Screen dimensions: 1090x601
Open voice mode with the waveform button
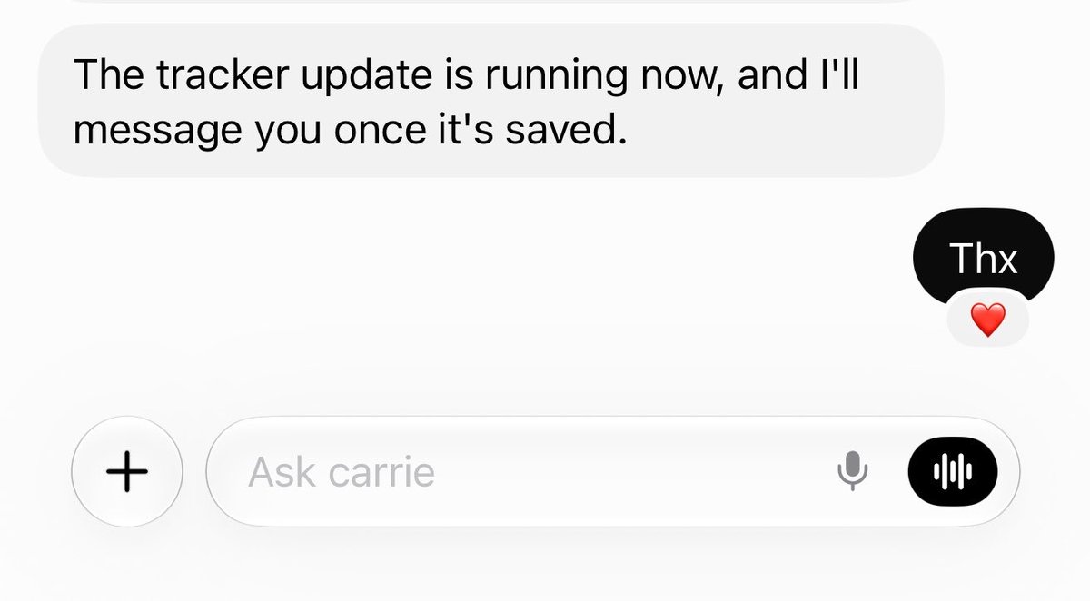point(953,472)
